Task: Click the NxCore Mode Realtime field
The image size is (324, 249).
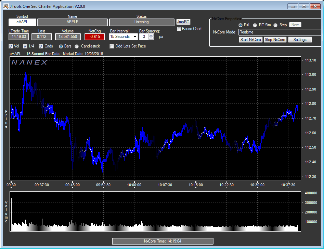Action: (280, 32)
